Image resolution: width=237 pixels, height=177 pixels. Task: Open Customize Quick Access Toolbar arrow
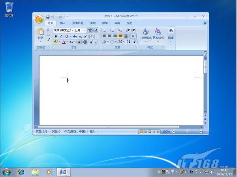click(67, 17)
